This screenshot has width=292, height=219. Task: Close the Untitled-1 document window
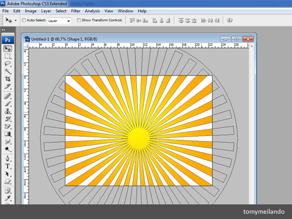[248, 39]
